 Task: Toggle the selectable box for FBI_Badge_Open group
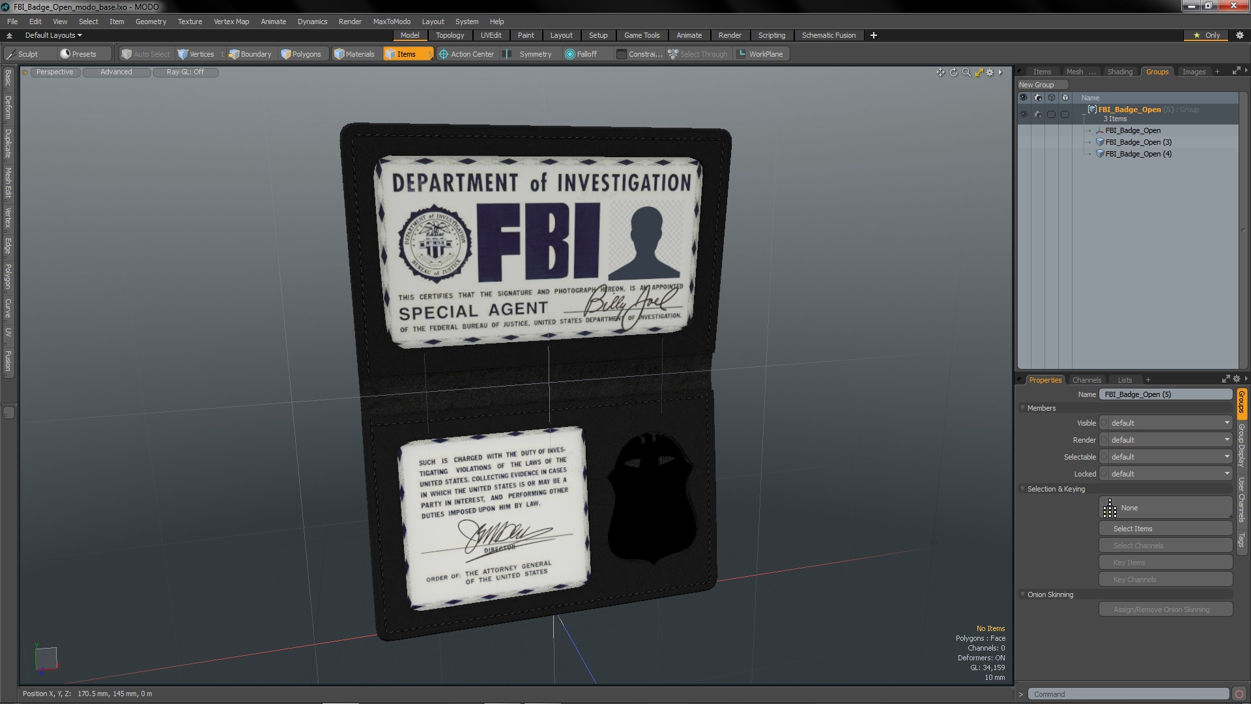pos(1051,114)
